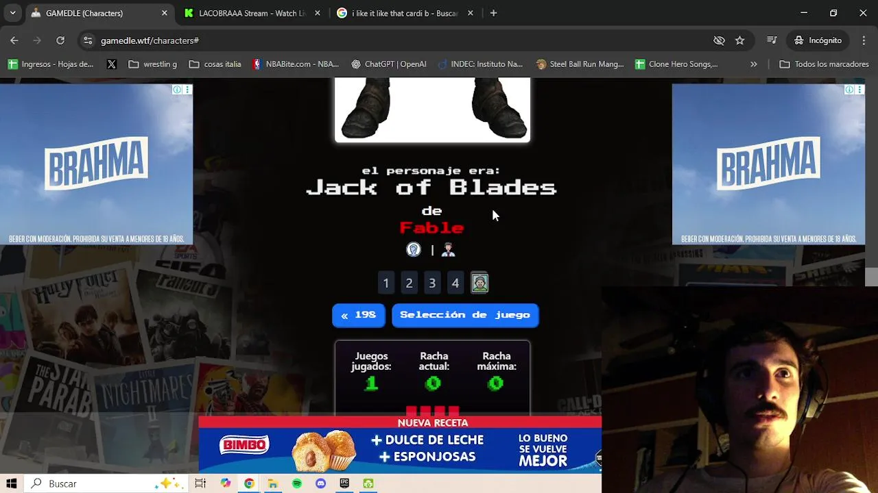Open the cosas italia bookmarks folder

215,64
